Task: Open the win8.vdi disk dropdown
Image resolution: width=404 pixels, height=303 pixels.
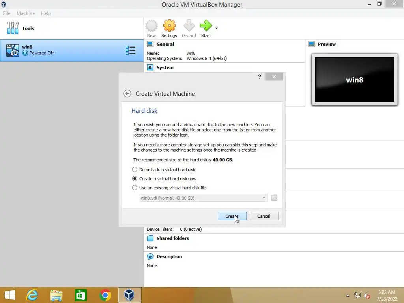Action: coord(203,198)
